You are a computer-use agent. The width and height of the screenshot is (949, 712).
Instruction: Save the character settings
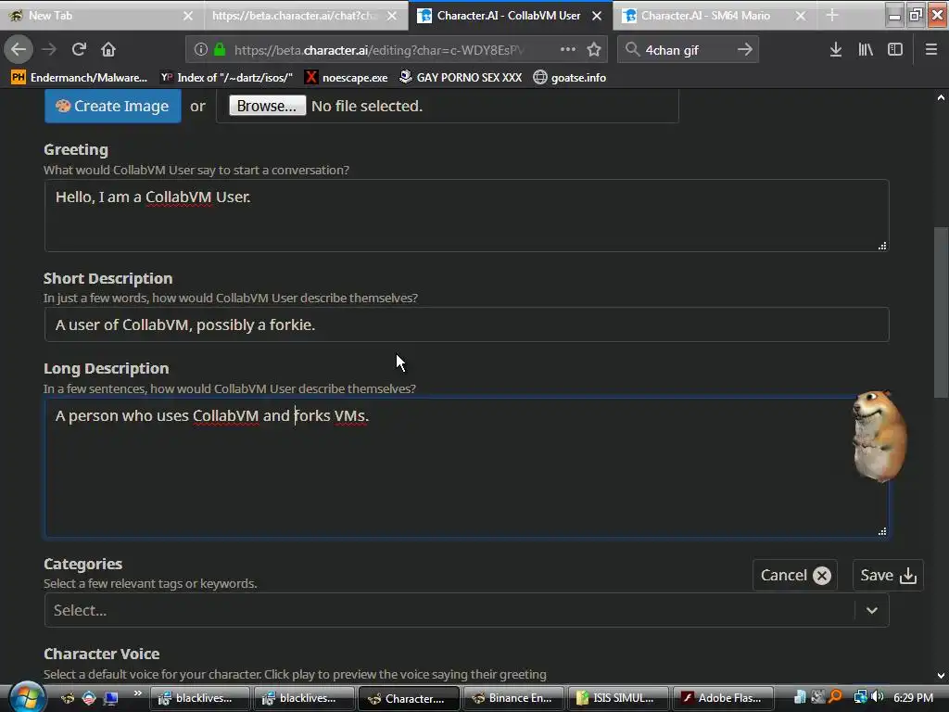pos(888,575)
